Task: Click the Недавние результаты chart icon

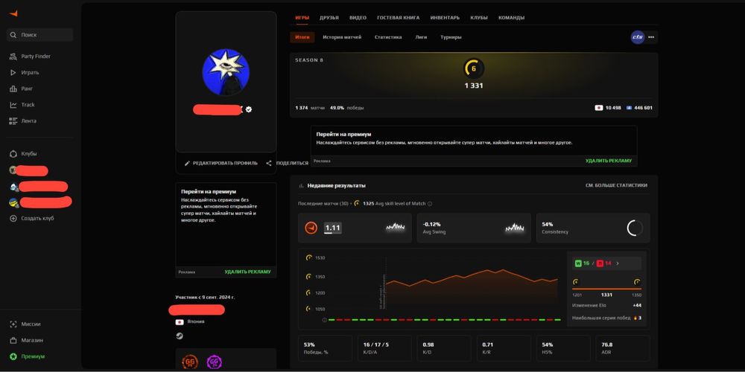Action: coord(301,185)
